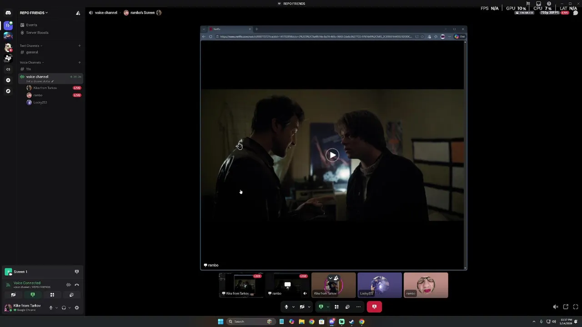Open output device options in user panel

[69, 307]
